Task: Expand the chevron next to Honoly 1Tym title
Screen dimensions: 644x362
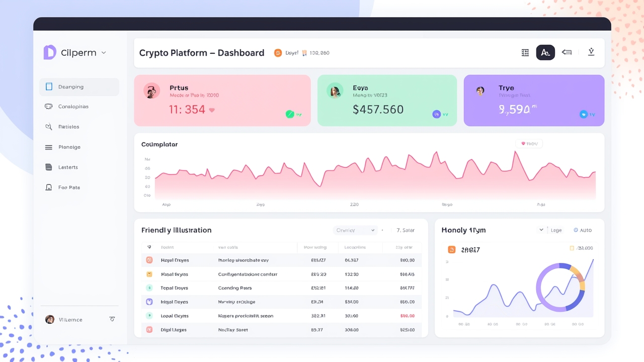Action: click(x=542, y=230)
